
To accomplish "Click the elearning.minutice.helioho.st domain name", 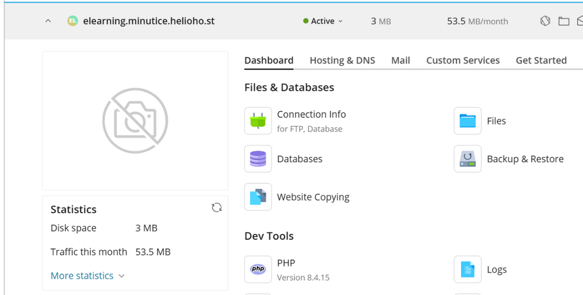I will pos(149,21).
